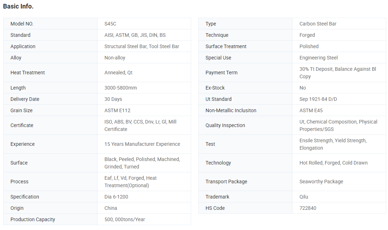Click the Basic Info. heading

click(x=18, y=6)
